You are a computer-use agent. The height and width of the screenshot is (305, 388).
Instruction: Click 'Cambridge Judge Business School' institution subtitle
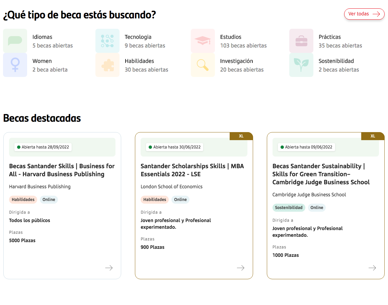click(309, 195)
